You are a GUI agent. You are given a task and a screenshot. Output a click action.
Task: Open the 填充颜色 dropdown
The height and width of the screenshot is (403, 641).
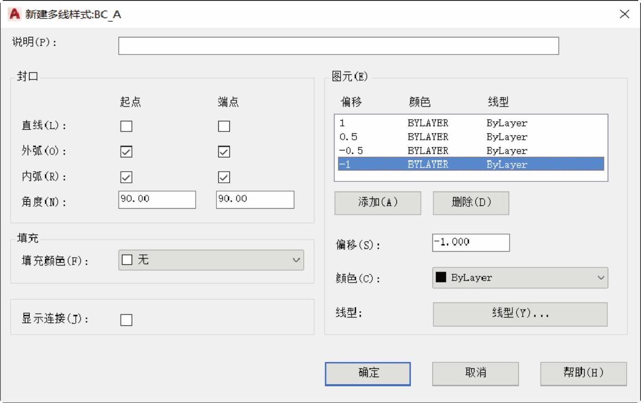point(211,260)
